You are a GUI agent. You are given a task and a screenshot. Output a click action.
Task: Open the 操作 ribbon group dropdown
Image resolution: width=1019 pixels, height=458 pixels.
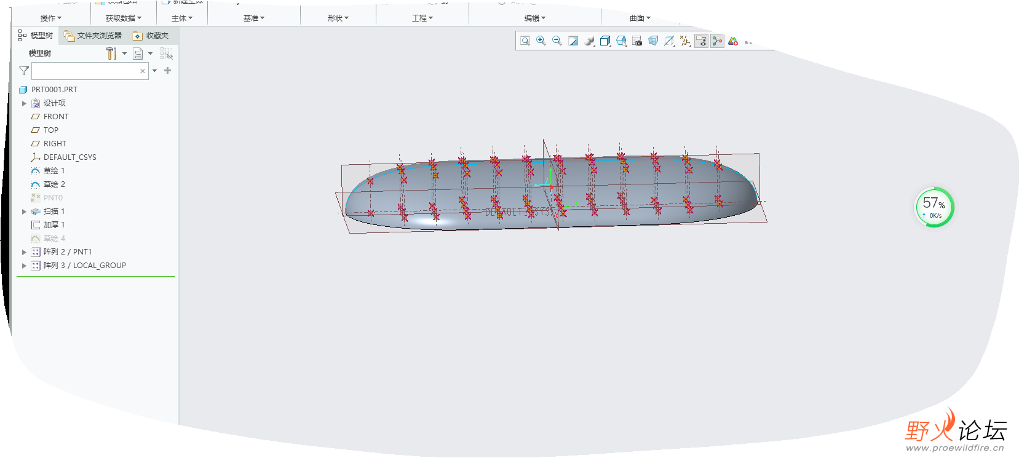51,18
